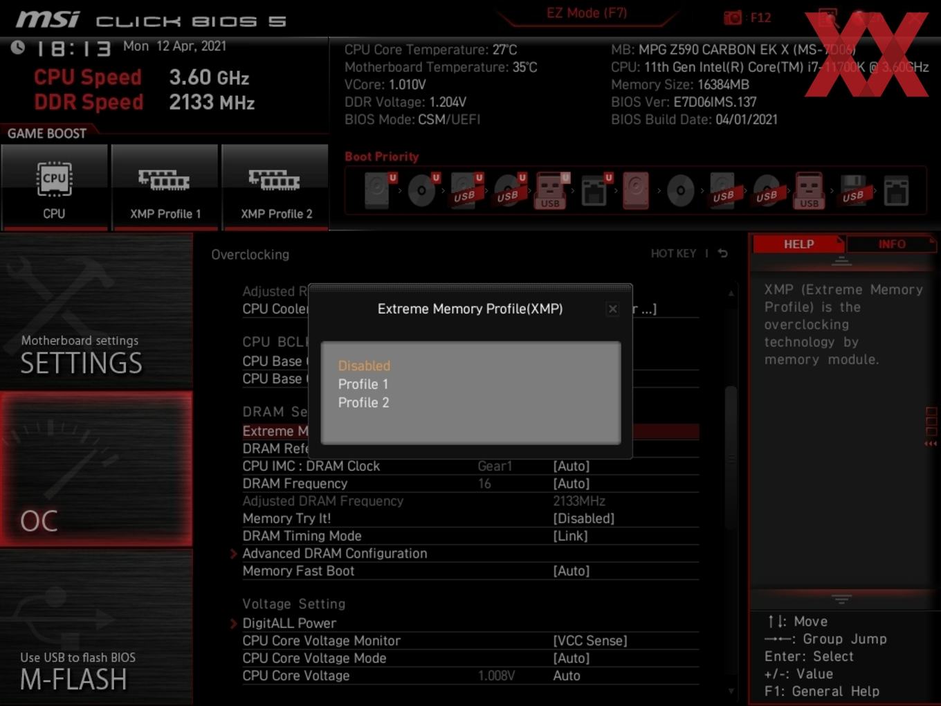Toggle XMP Profile 1 button
Viewport: 941px width, 706px height.
[x=165, y=187]
